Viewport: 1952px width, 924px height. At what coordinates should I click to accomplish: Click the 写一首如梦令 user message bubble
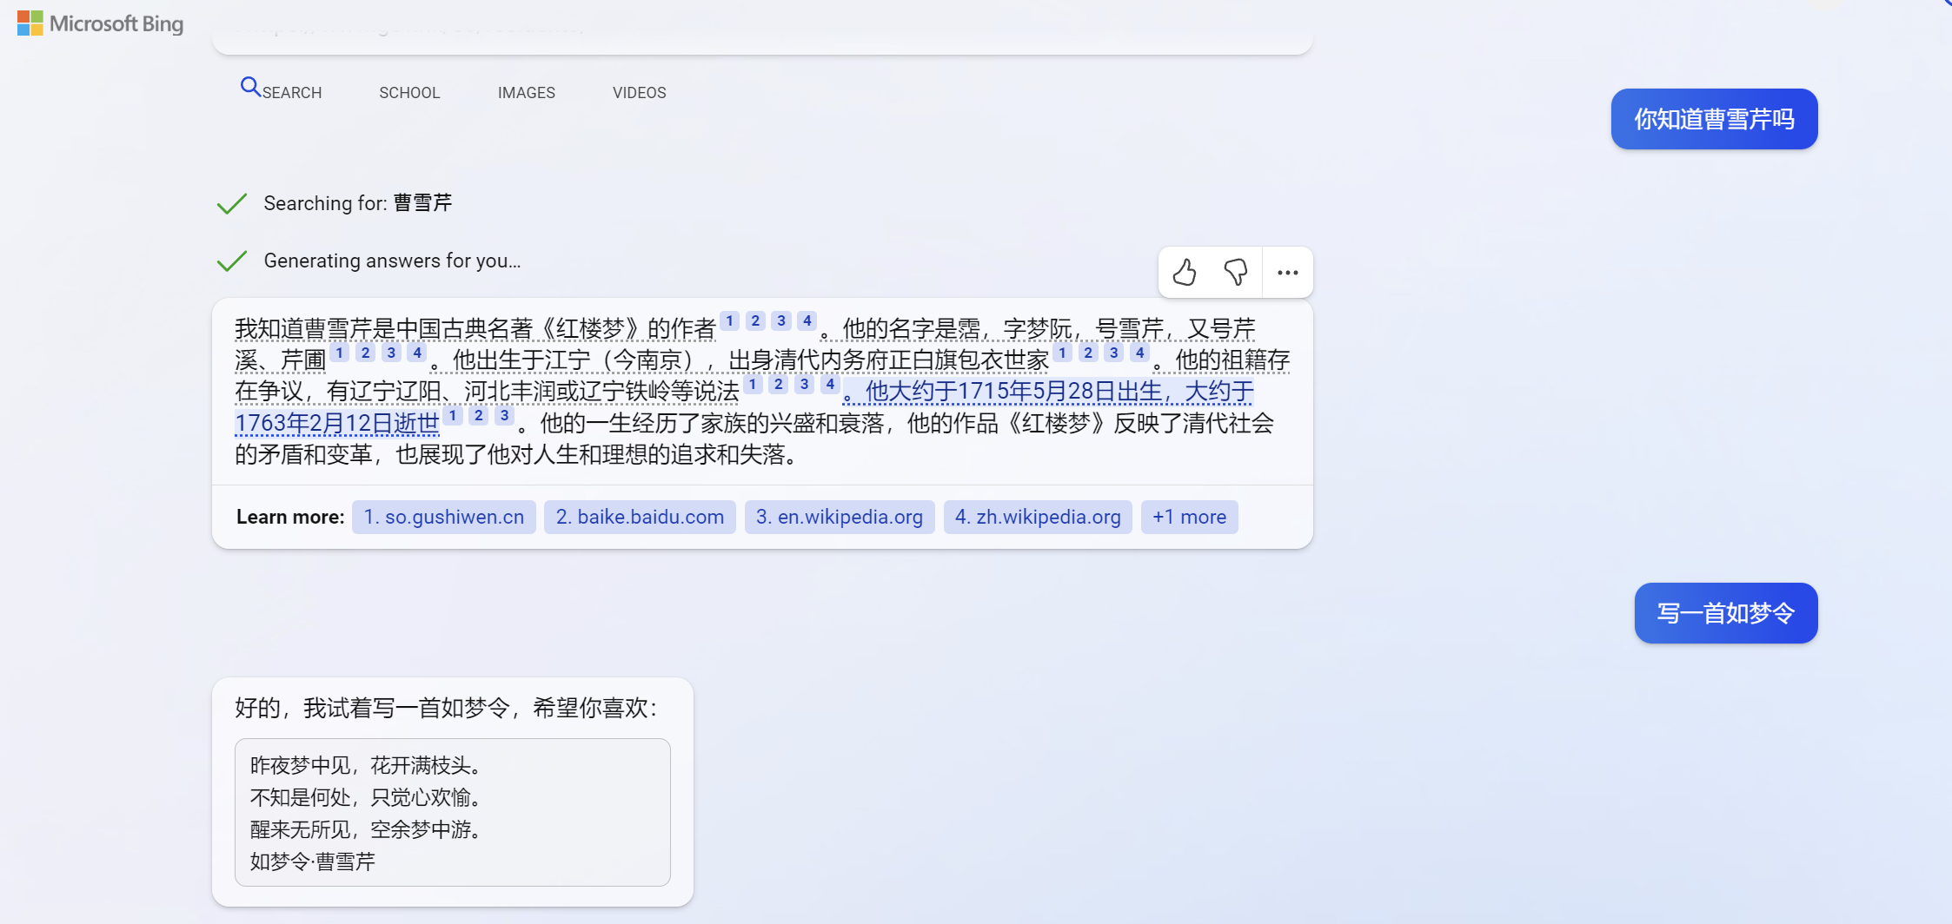(x=1725, y=613)
